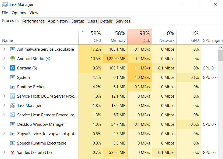This screenshot has height=159, width=223.
Task: Expand the Android Studio process group
Action: click(x=4, y=59)
